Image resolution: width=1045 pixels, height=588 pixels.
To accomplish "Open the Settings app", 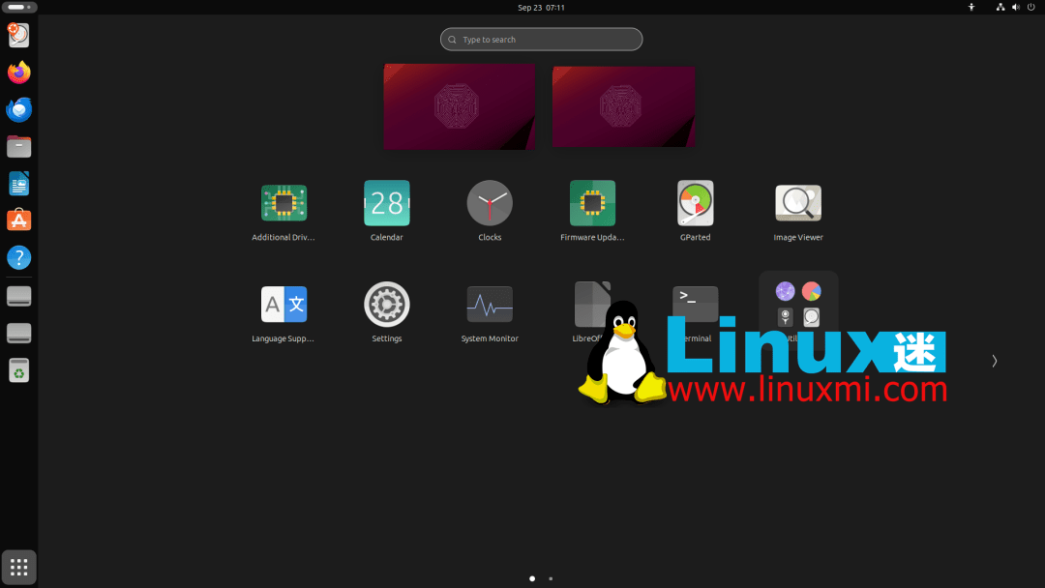I will (386, 305).
